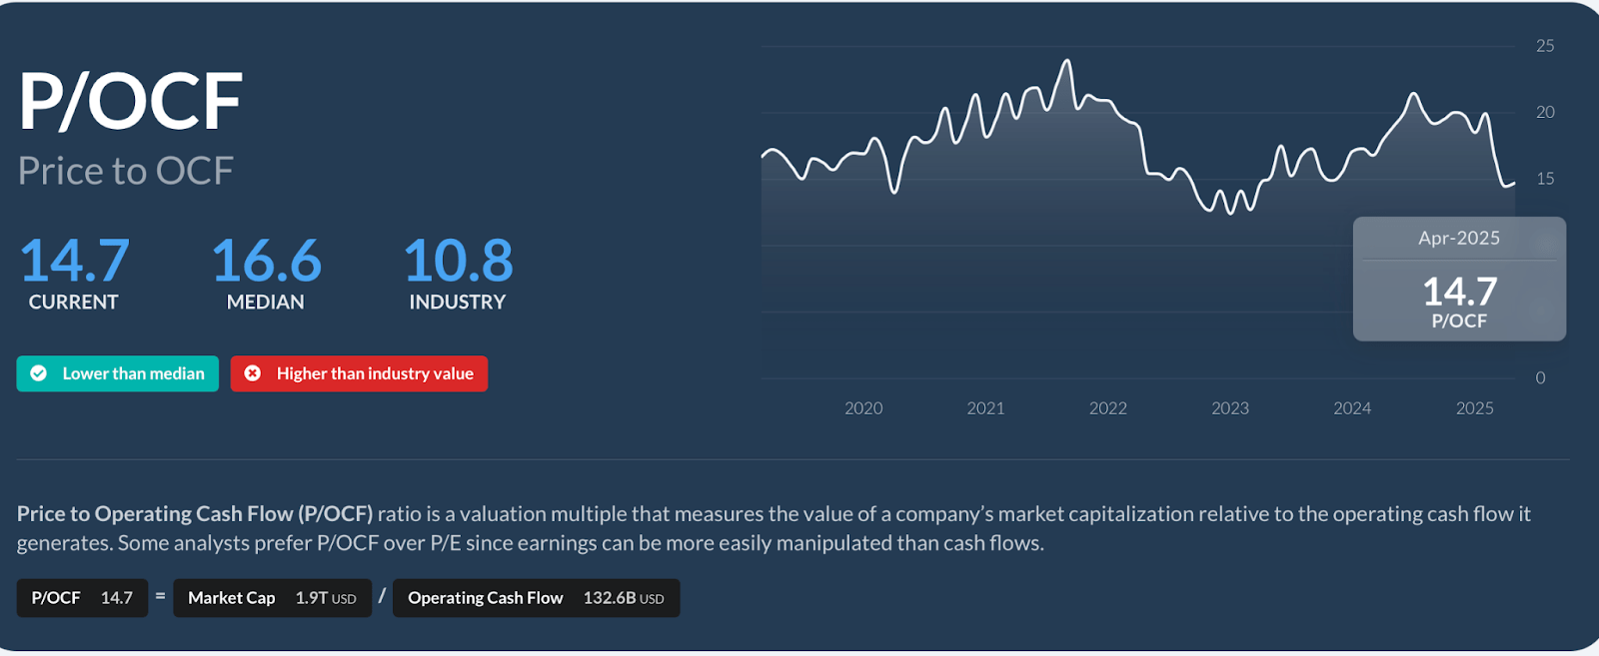Click the 2020 label on chart axis
Screen dimensions: 1599x656
(x=863, y=408)
